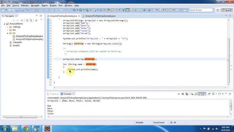
Task: Click the Debug bug icon in toolbar
Action: tap(74, 10)
